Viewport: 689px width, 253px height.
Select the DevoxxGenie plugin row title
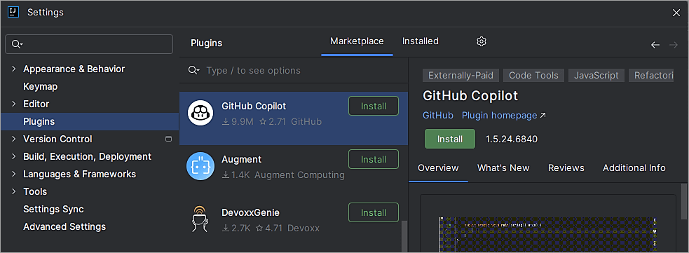(x=250, y=212)
